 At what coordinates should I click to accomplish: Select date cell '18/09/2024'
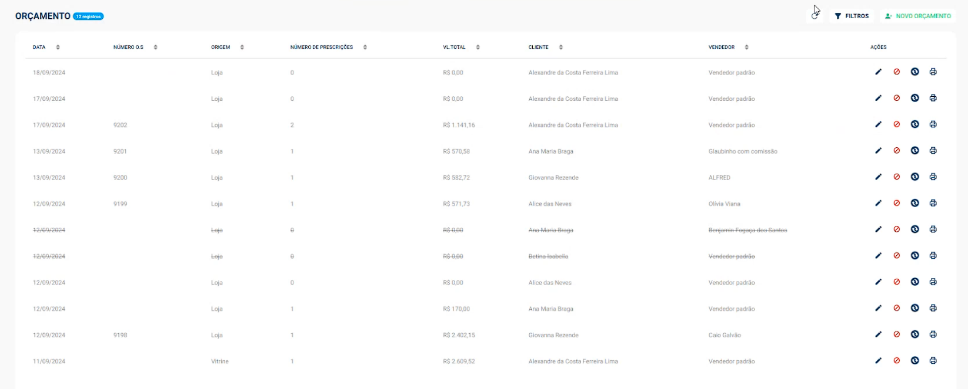coord(49,73)
